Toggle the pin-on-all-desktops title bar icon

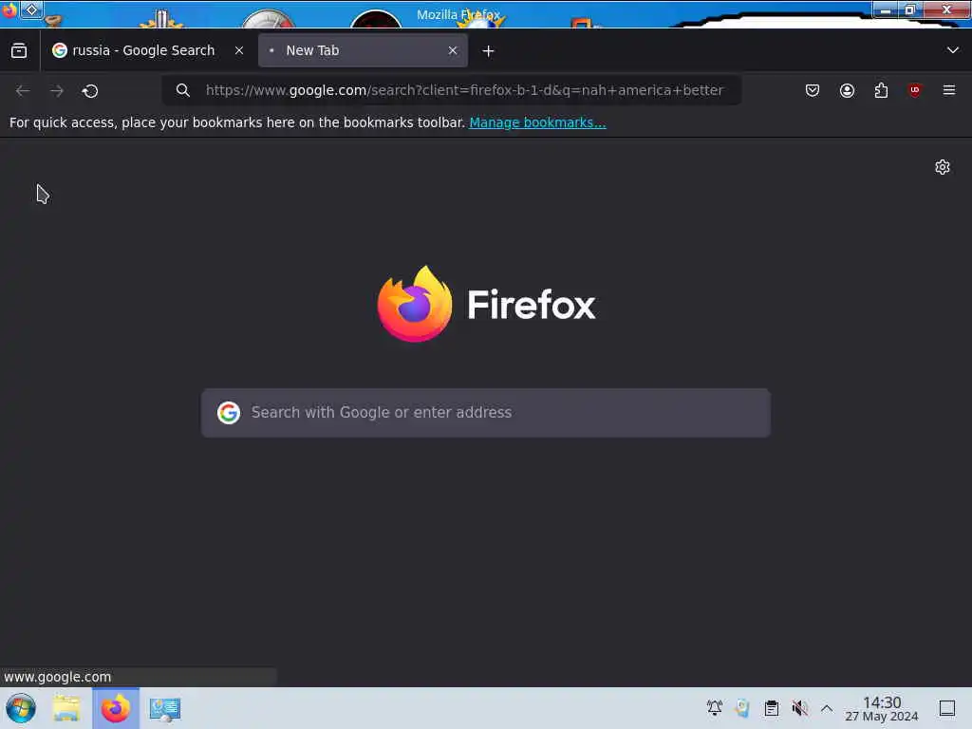point(31,9)
